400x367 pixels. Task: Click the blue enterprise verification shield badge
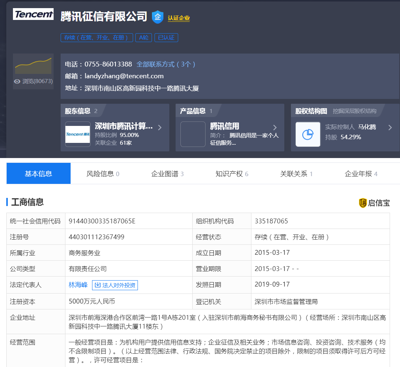[x=157, y=17]
